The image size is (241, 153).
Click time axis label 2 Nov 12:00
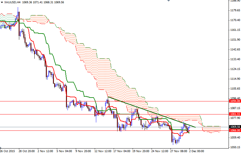tap(45, 151)
